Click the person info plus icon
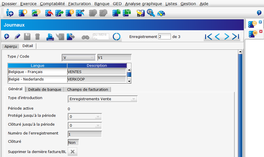 [x=10, y=13]
